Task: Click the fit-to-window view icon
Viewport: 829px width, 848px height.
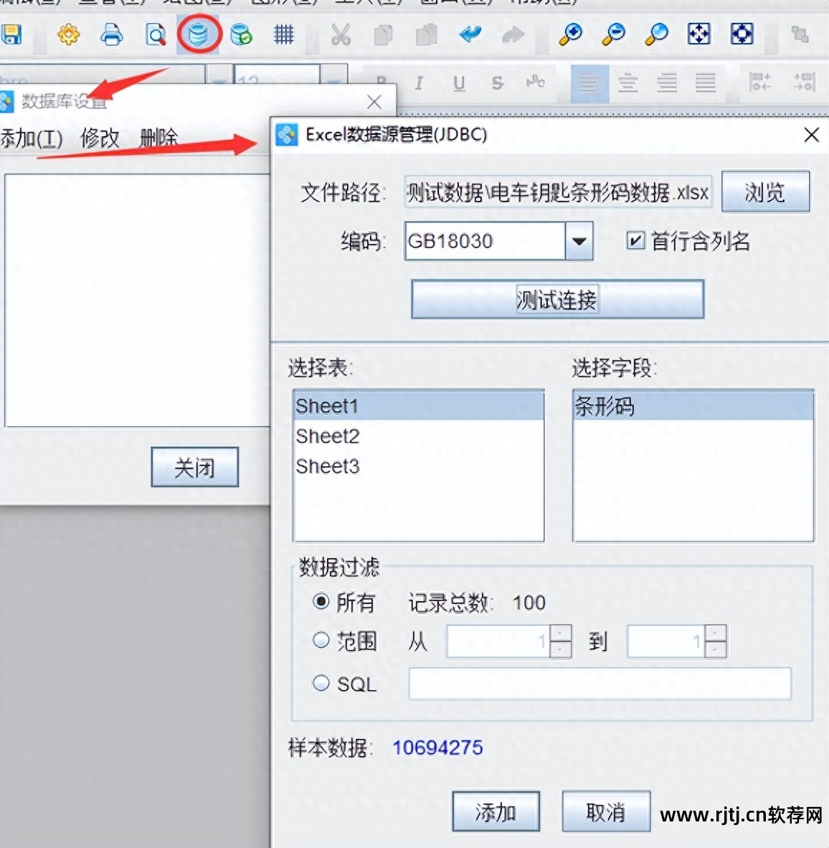Action: (698, 34)
